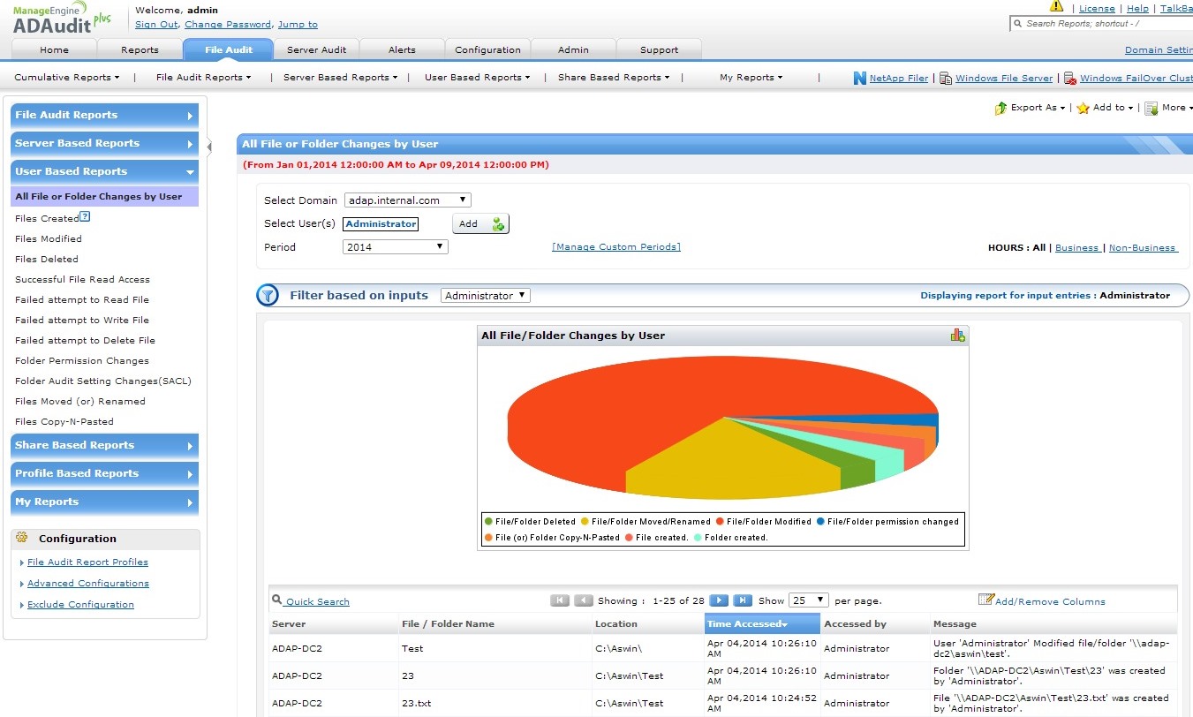Open the Select Domain dropdown
This screenshot has width=1193, height=717.
click(407, 200)
